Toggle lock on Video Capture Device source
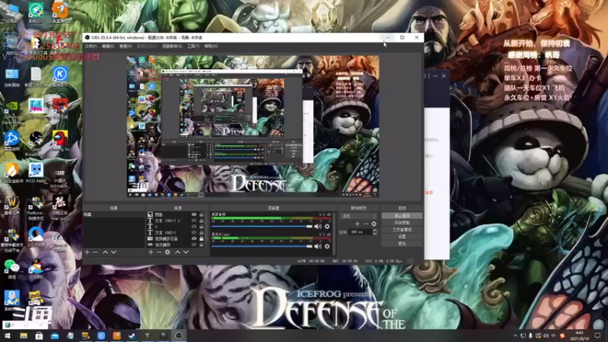This screenshot has height=342, width=608. tap(201, 239)
